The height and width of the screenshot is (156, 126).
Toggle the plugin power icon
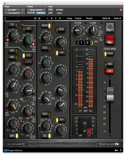[x=5, y=18]
